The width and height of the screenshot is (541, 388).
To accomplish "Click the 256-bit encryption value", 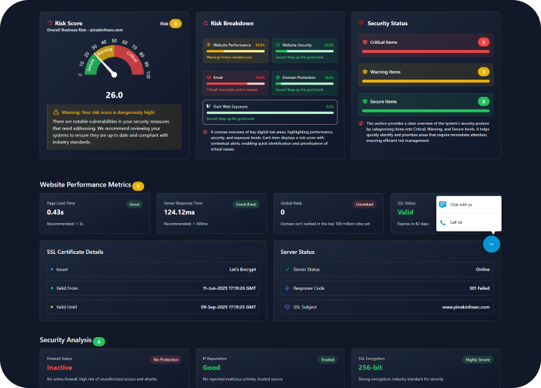I will [x=370, y=368].
